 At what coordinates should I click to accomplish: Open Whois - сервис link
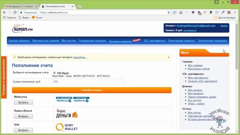click(196, 103)
